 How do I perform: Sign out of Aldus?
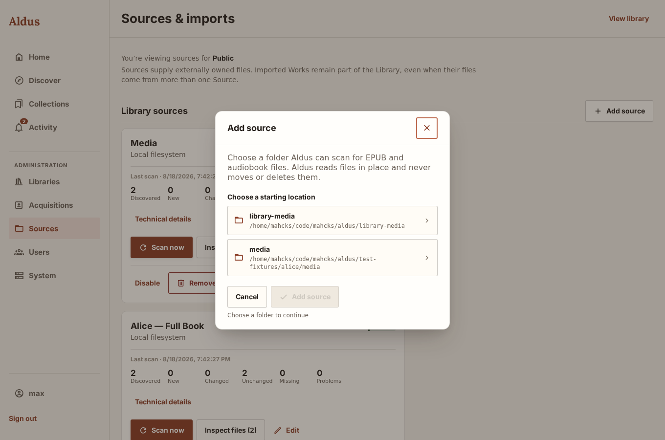coord(22,418)
